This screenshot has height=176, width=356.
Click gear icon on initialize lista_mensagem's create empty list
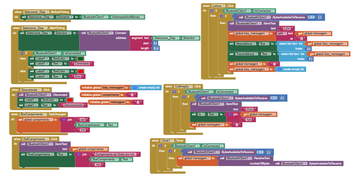click(135, 87)
